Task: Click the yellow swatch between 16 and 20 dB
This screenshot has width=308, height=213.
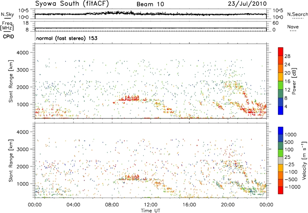Action: click(281, 77)
